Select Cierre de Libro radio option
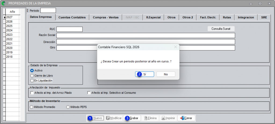Image resolution: width=275 pixels, height=124 pixels. tap(32, 76)
